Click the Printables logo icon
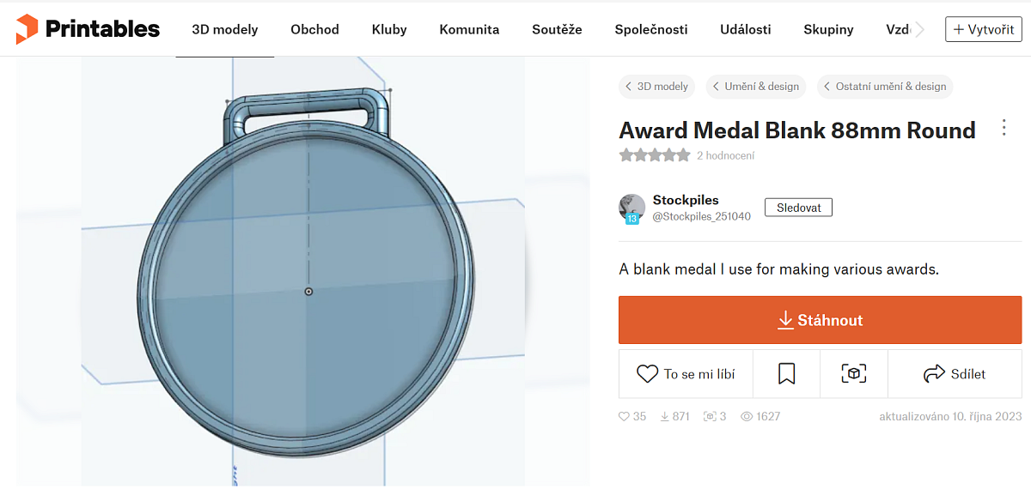The width and height of the screenshot is (1031, 489). (x=27, y=29)
